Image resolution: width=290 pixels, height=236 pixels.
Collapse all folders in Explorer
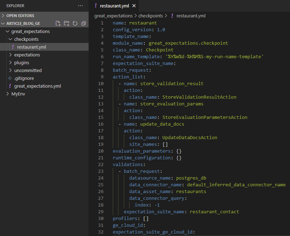click(x=84, y=23)
